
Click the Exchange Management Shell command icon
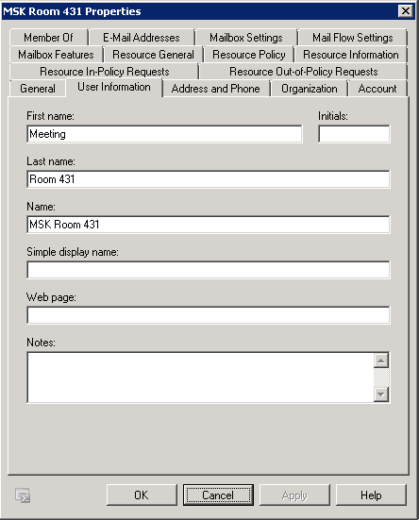click(23, 495)
